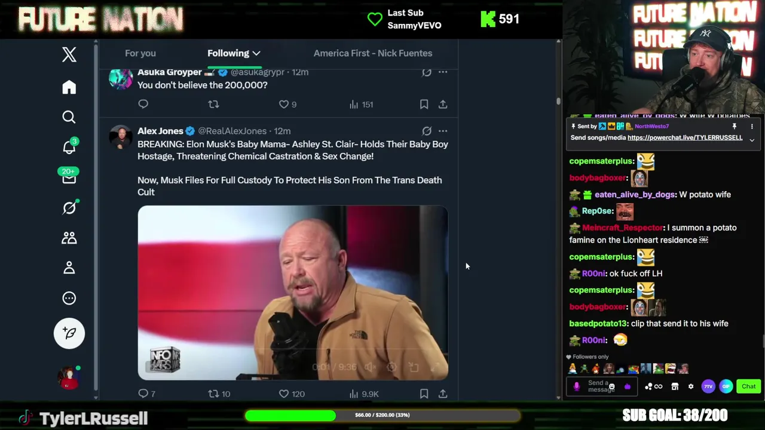This screenshot has width=765, height=430.
Task: Play the Alex Jones Infowars video
Action: [x=293, y=293]
